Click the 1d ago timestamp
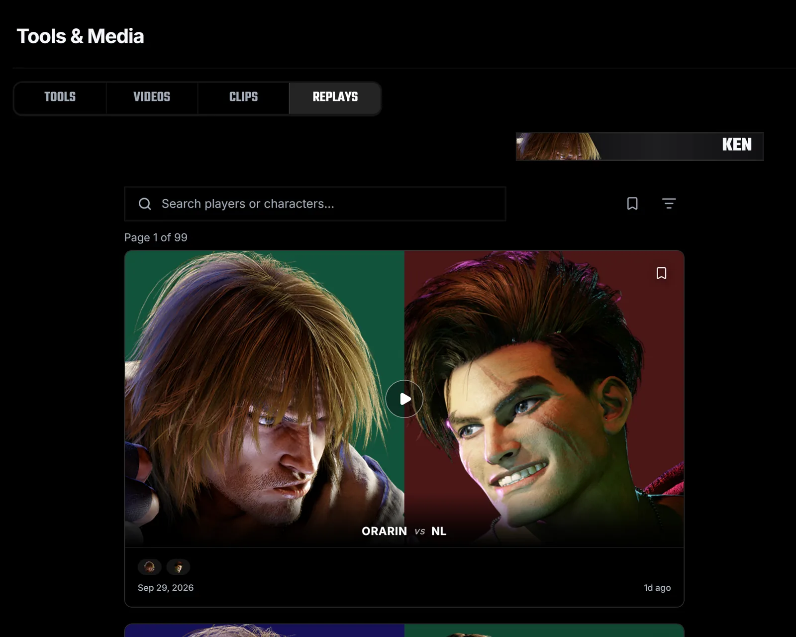Screen dimensions: 796x637 coord(657,588)
